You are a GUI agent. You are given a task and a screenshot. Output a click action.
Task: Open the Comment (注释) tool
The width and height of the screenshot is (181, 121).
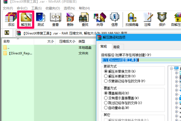[x=148, y=19]
